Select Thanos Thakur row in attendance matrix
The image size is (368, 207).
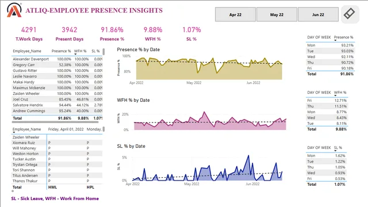click(x=57, y=181)
